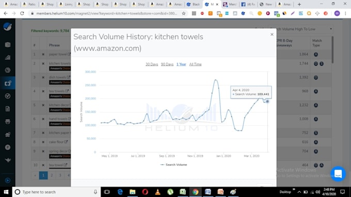Open external link for tea towels
The width and height of the screenshot is (351, 197).
(67, 91)
